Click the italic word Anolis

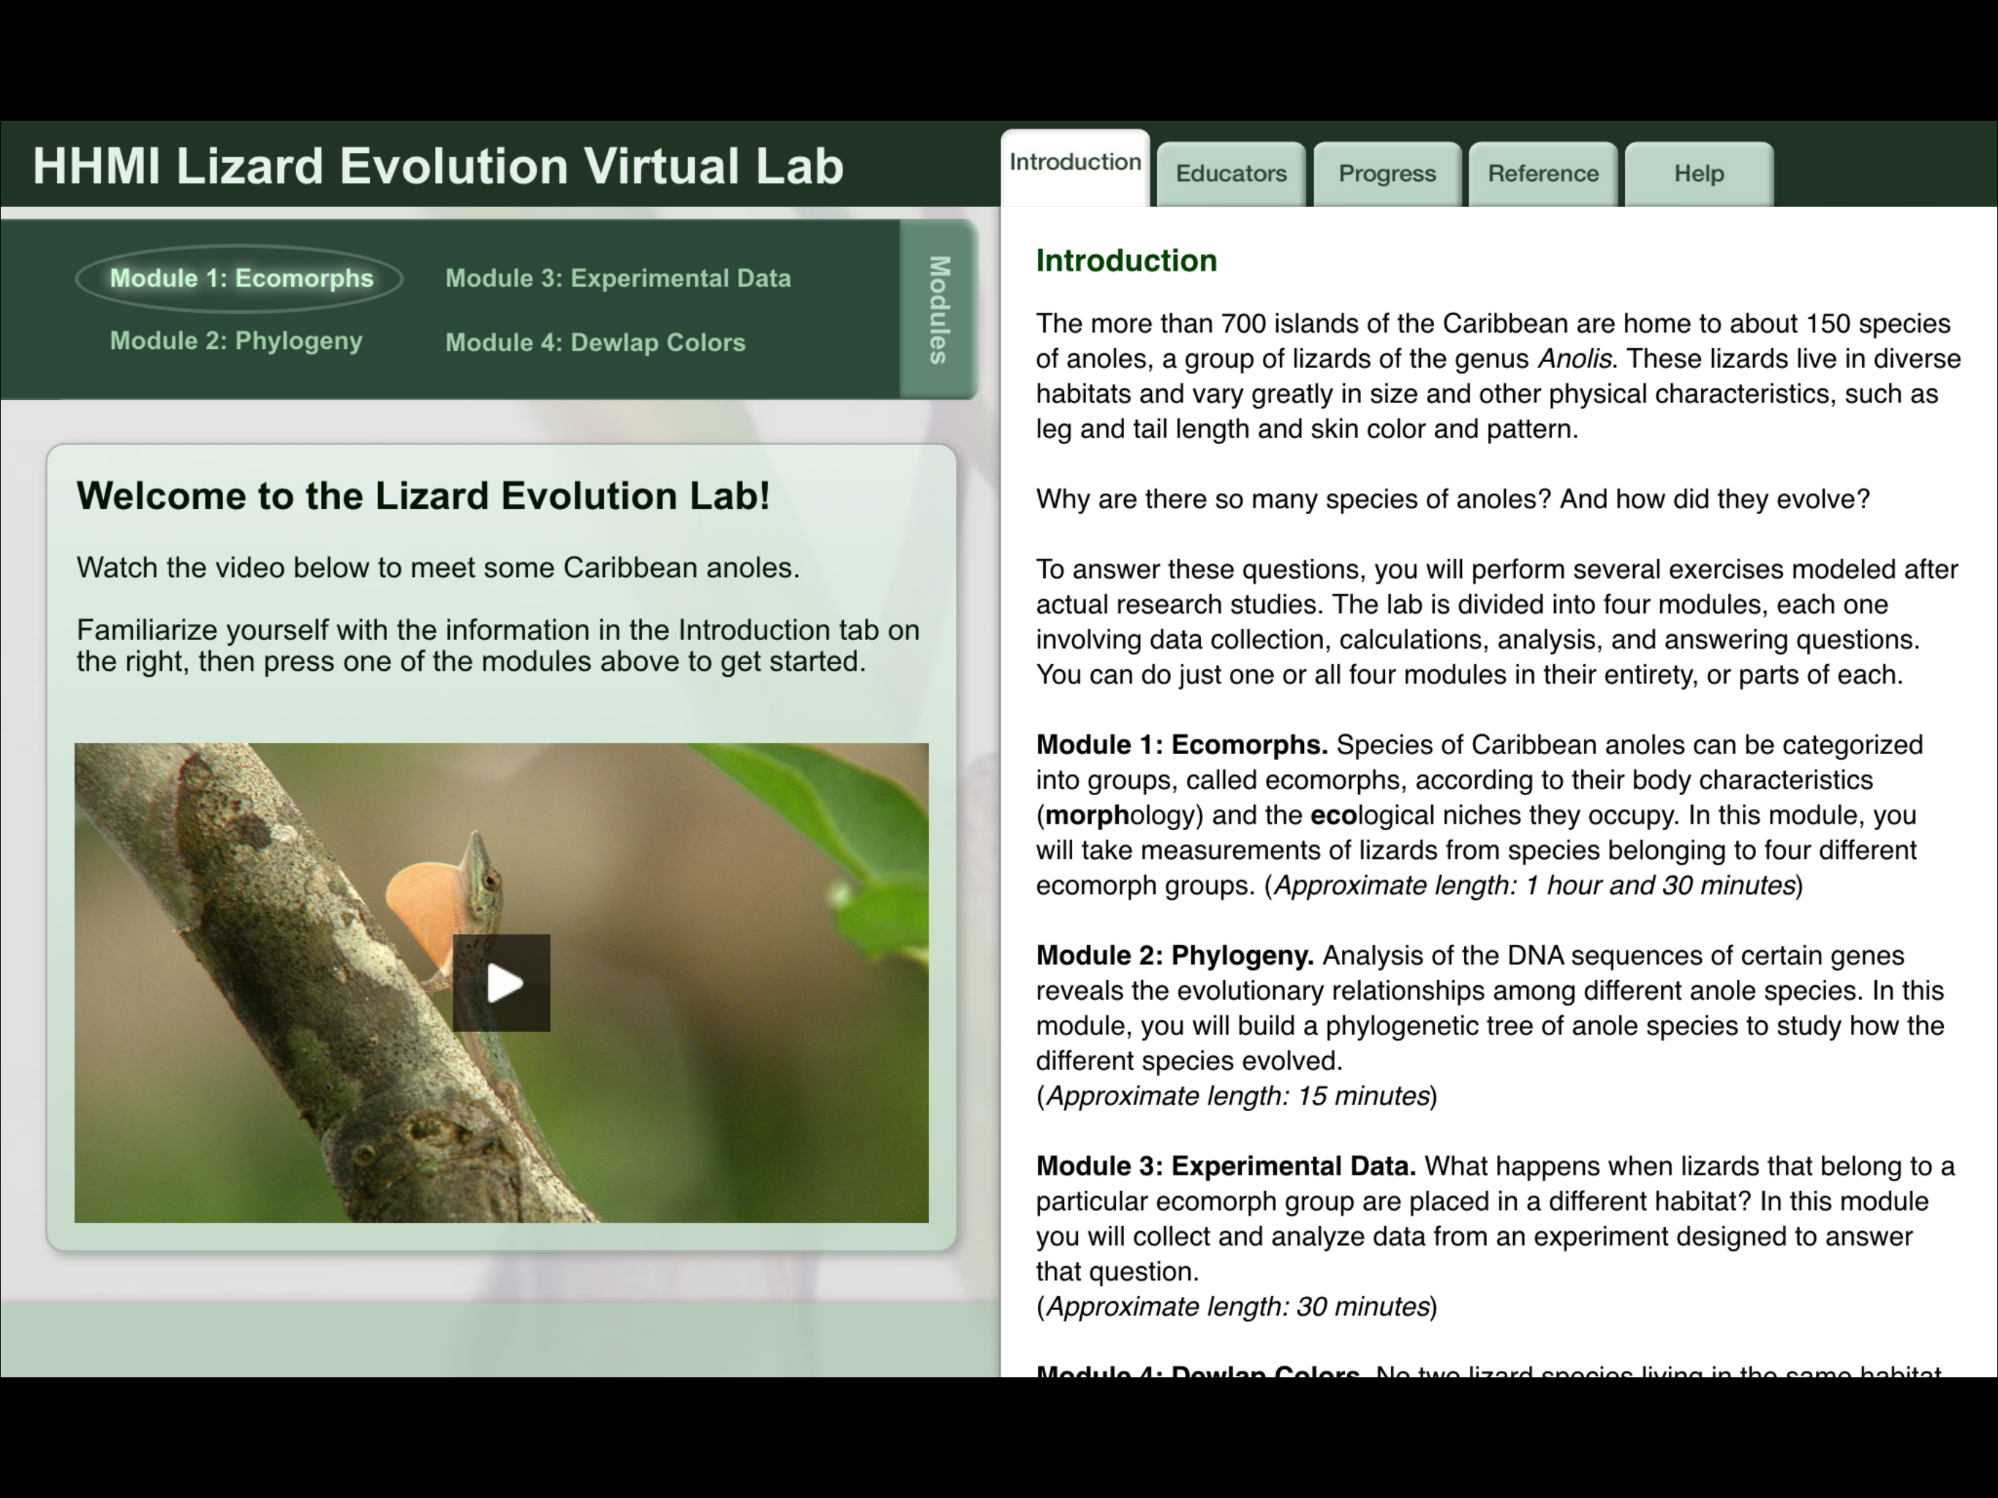1576,360
